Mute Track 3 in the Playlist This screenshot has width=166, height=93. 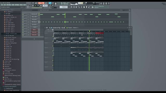[x=53, y=46]
